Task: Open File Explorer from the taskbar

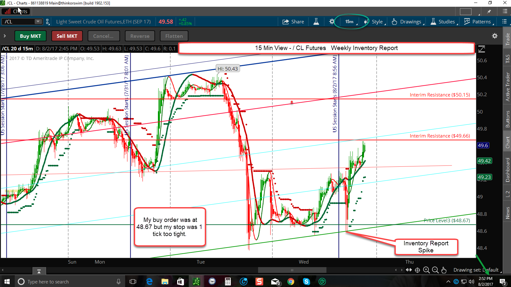Action: point(165,282)
